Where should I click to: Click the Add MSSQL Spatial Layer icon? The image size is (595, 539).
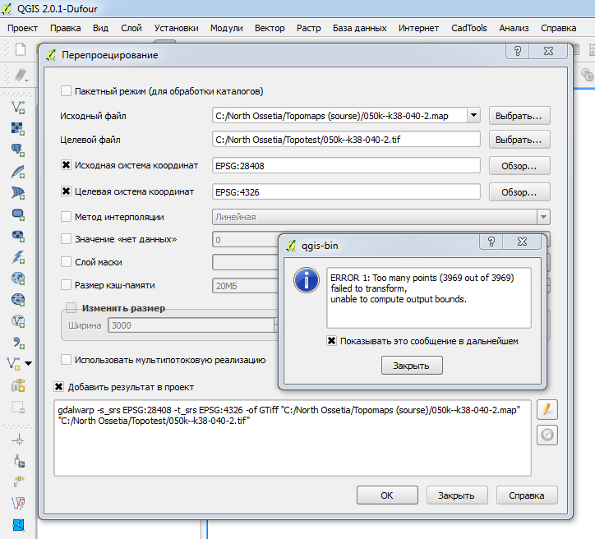tap(18, 193)
